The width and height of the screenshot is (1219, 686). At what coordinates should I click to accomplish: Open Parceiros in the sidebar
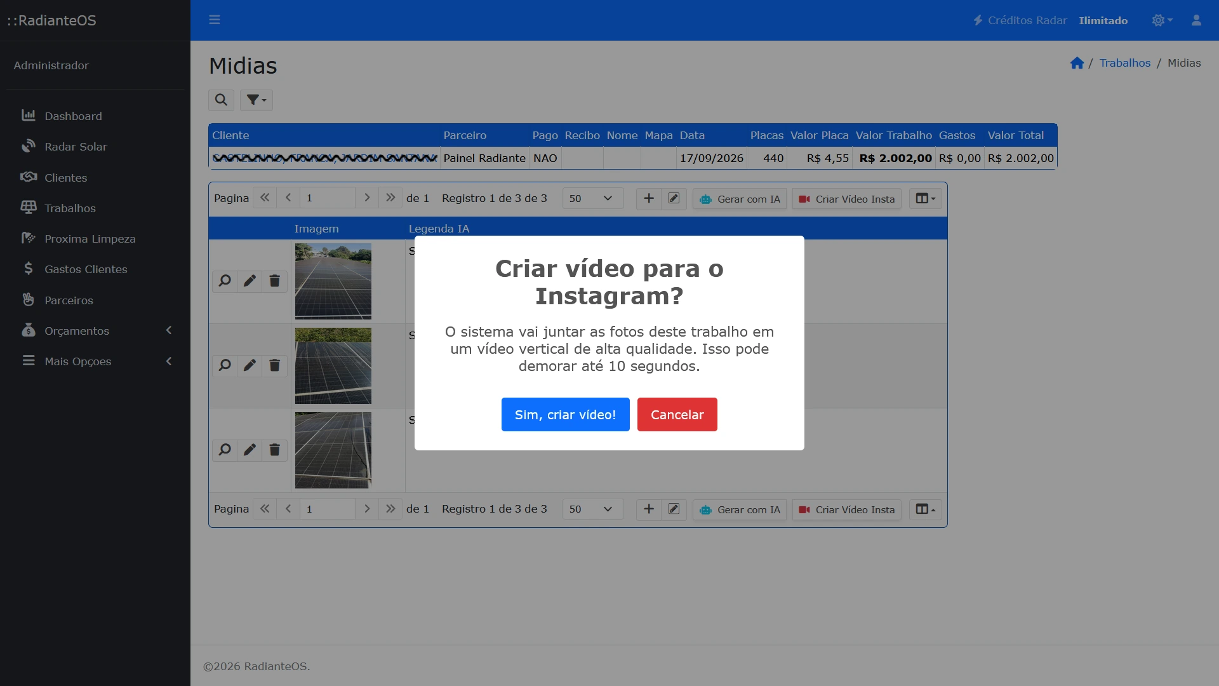(x=95, y=300)
